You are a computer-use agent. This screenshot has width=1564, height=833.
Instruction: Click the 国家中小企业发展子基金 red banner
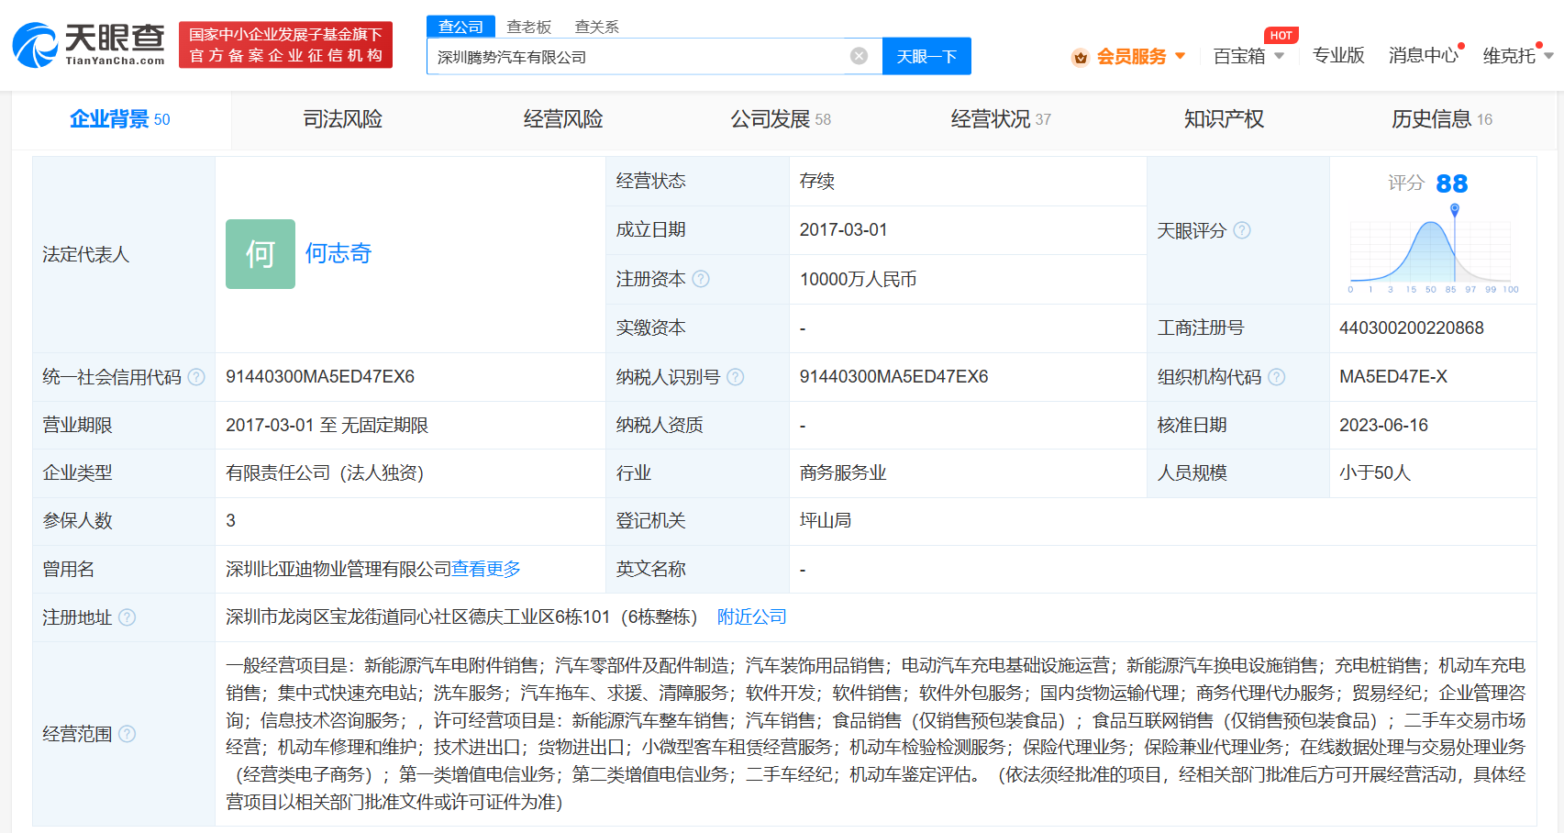pos(285,45)
